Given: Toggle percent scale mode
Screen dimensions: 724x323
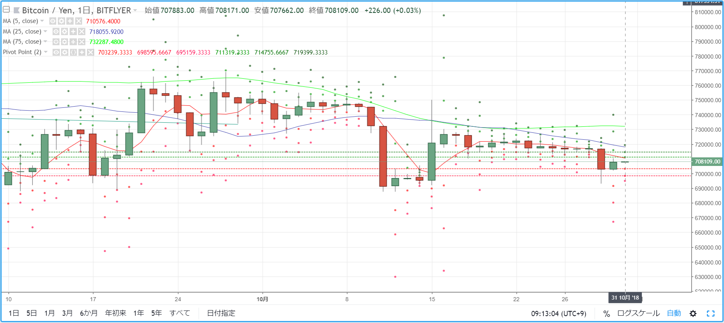Looking at the screenshot, I should pos(606,313).
